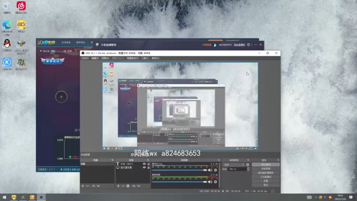The image size is (357, 201).
Task: Click the exit button in controls
Action: pyautogui.click(x=266, y=185)
